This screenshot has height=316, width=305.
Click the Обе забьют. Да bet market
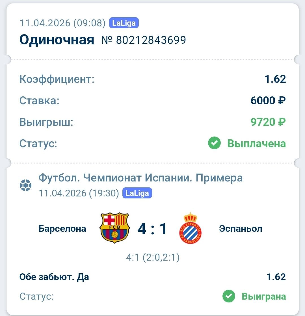tap(54, 277)
